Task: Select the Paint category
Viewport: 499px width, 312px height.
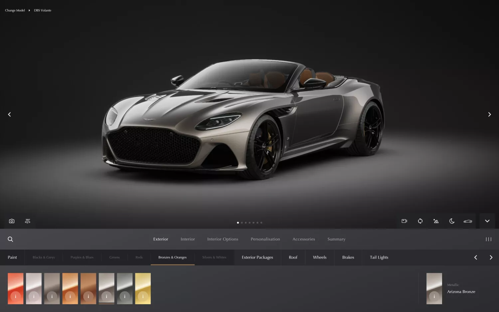Action: (12, 257)
